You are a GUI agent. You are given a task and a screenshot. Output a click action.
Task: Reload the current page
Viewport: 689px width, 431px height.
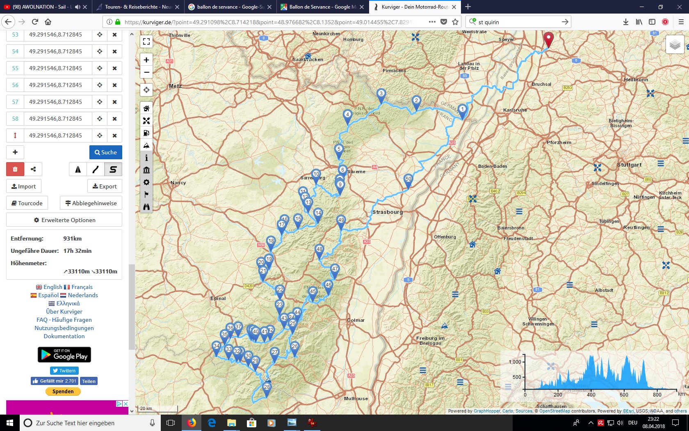pyautogui.click(x=35, y=22)
